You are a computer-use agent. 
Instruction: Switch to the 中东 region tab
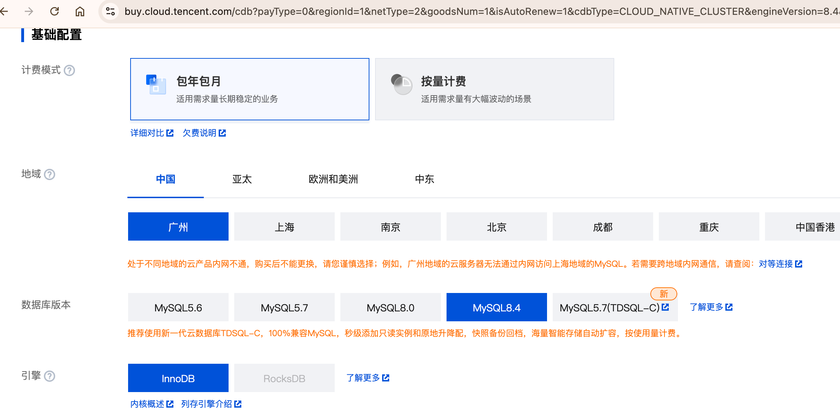pos(425,179)
